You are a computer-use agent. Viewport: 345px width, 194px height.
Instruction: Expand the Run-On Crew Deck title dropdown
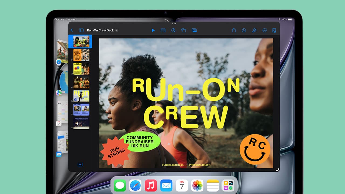pyautogui.click(x=117, y=30)
